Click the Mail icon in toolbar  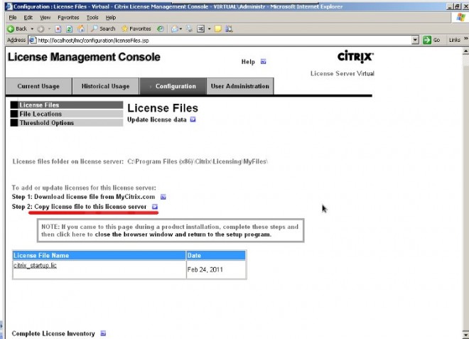point(175,28)
